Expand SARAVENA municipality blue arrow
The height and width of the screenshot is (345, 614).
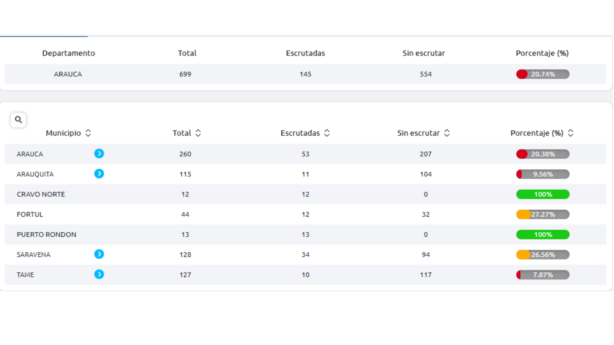[x=99, y=254]
